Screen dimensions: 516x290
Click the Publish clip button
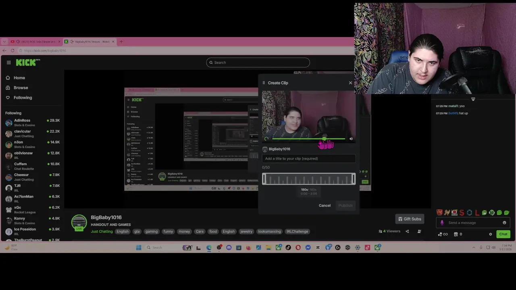pos(345,205)
